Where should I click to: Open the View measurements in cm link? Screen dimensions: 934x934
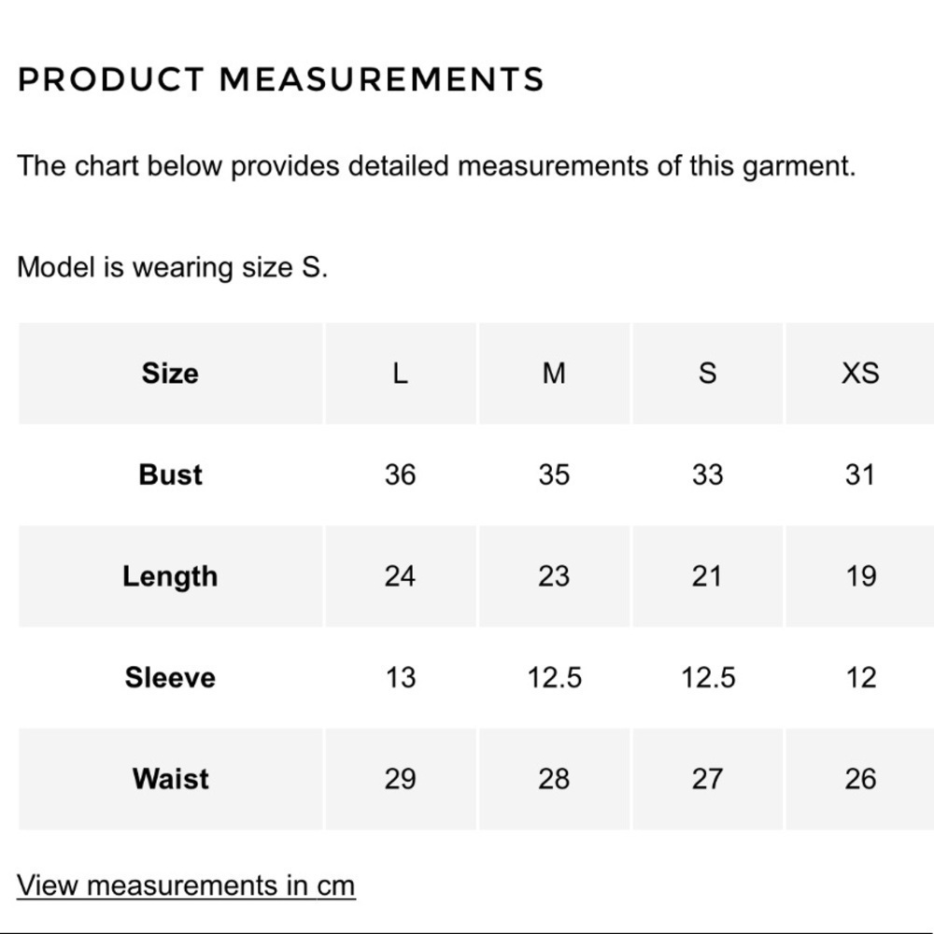click(x=186, y=885)
